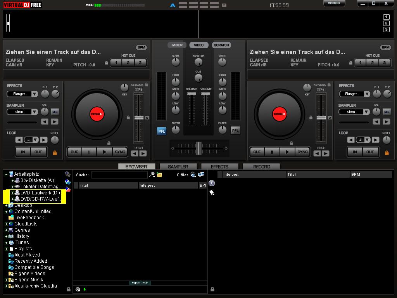Click the eye icon beside 0 files
The image size is (397, 298).
coord(193,175)
